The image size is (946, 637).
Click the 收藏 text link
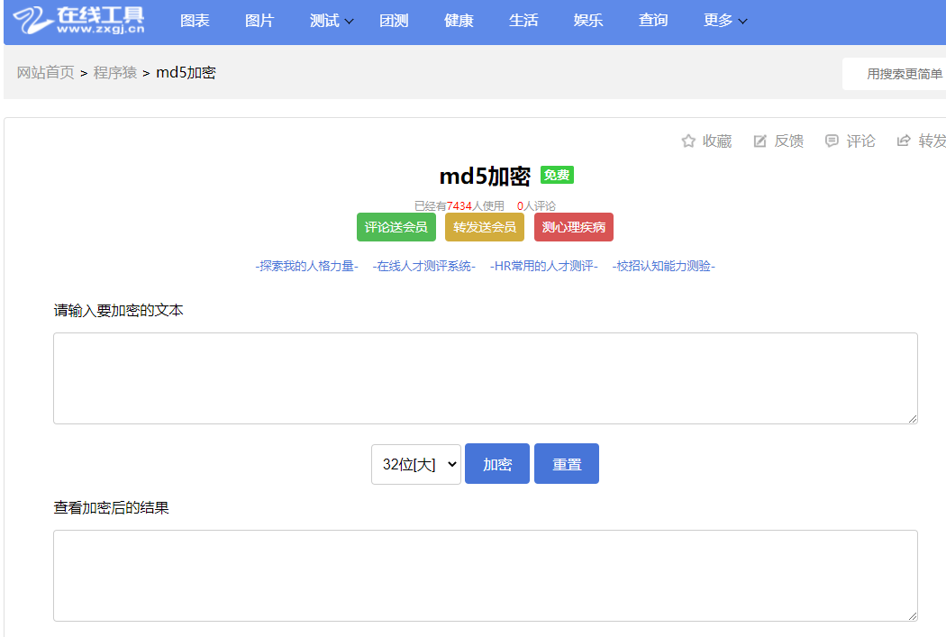(x=717, y=141)
